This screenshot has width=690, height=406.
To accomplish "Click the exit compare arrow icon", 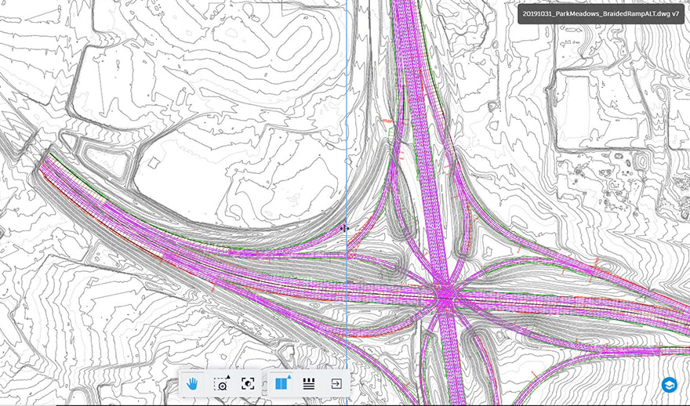I will 336,383.
